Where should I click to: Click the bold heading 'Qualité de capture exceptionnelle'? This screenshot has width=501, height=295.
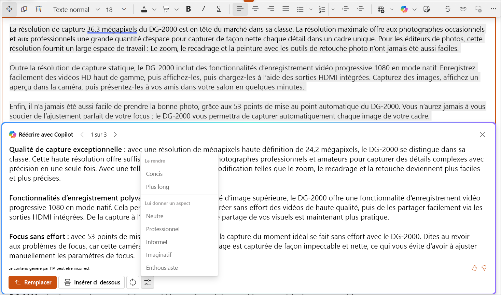coord(66,150)
